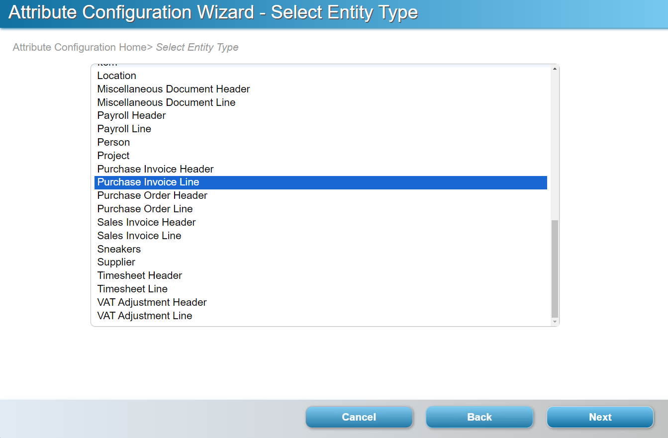The width and height of the screenshot is (668, 438).
Task: Choose Sales Invoice Header entity
Action: coord(146,222)
